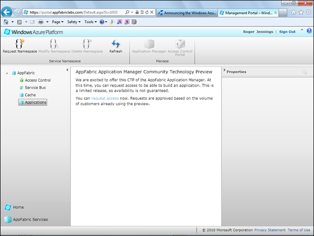Image resolution: width=314 pixels, height=236 pixels.
Task: Collapse the portal header with caret
Action: point(302,30)
